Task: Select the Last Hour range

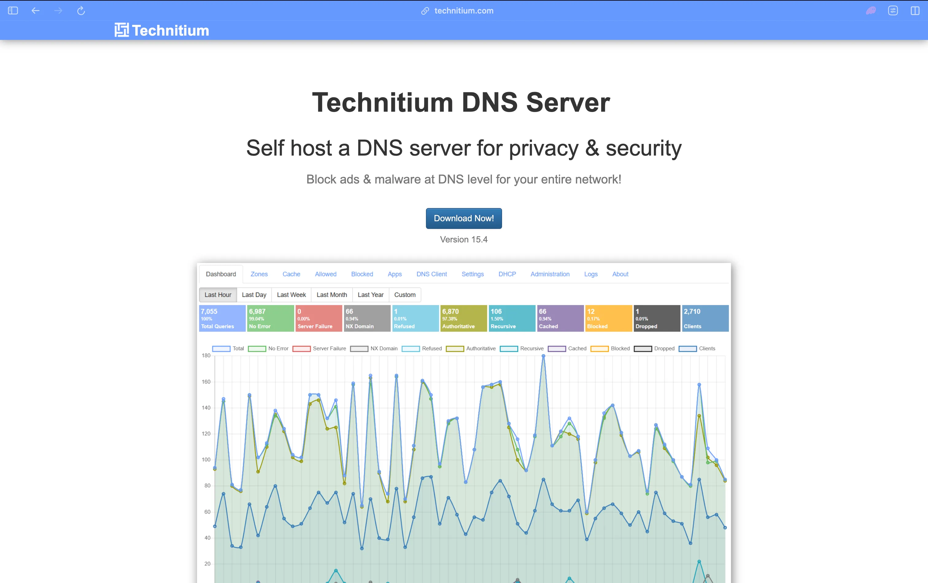Action: point(218,295)
